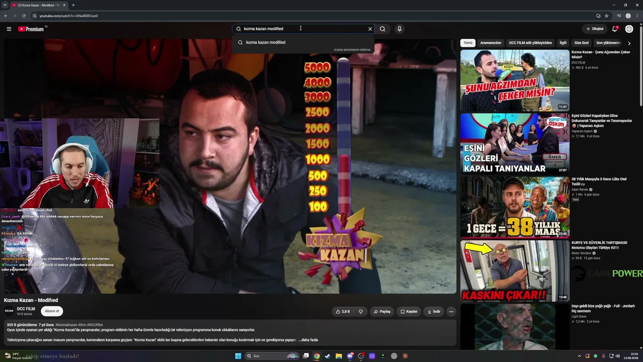The width and height of the screenshot is (643, 362).
Task: Open Chrome three-dot menu
Action: coord(637,16)
